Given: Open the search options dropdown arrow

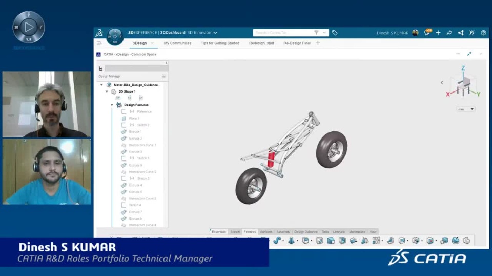Looking at the screenshot, I should coord(324,33).
